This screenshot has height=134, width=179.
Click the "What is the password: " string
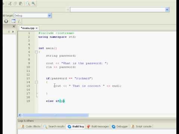84,63
